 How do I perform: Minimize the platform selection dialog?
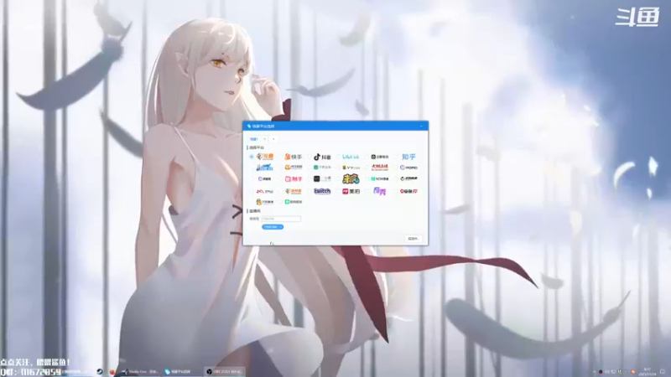click(421, 127)
